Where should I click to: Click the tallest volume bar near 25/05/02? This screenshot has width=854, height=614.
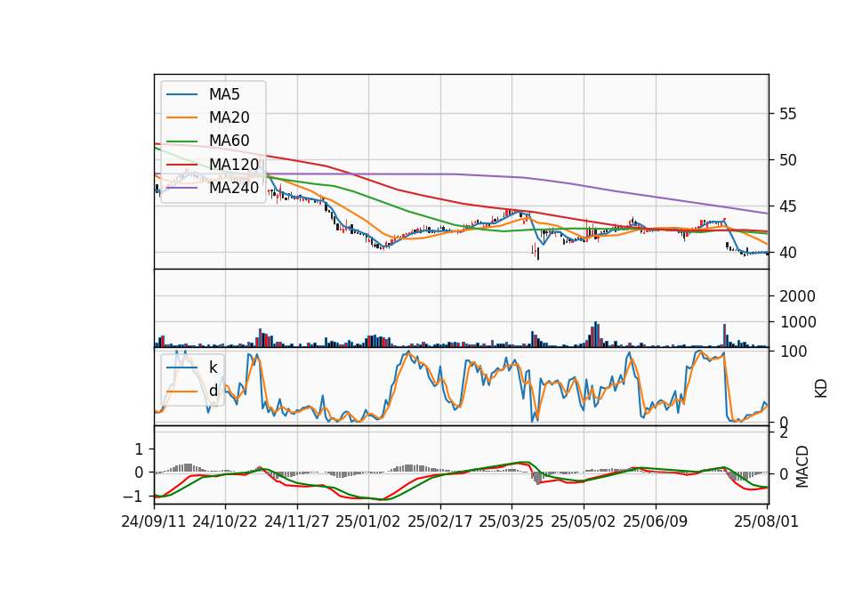coord(596,335)
